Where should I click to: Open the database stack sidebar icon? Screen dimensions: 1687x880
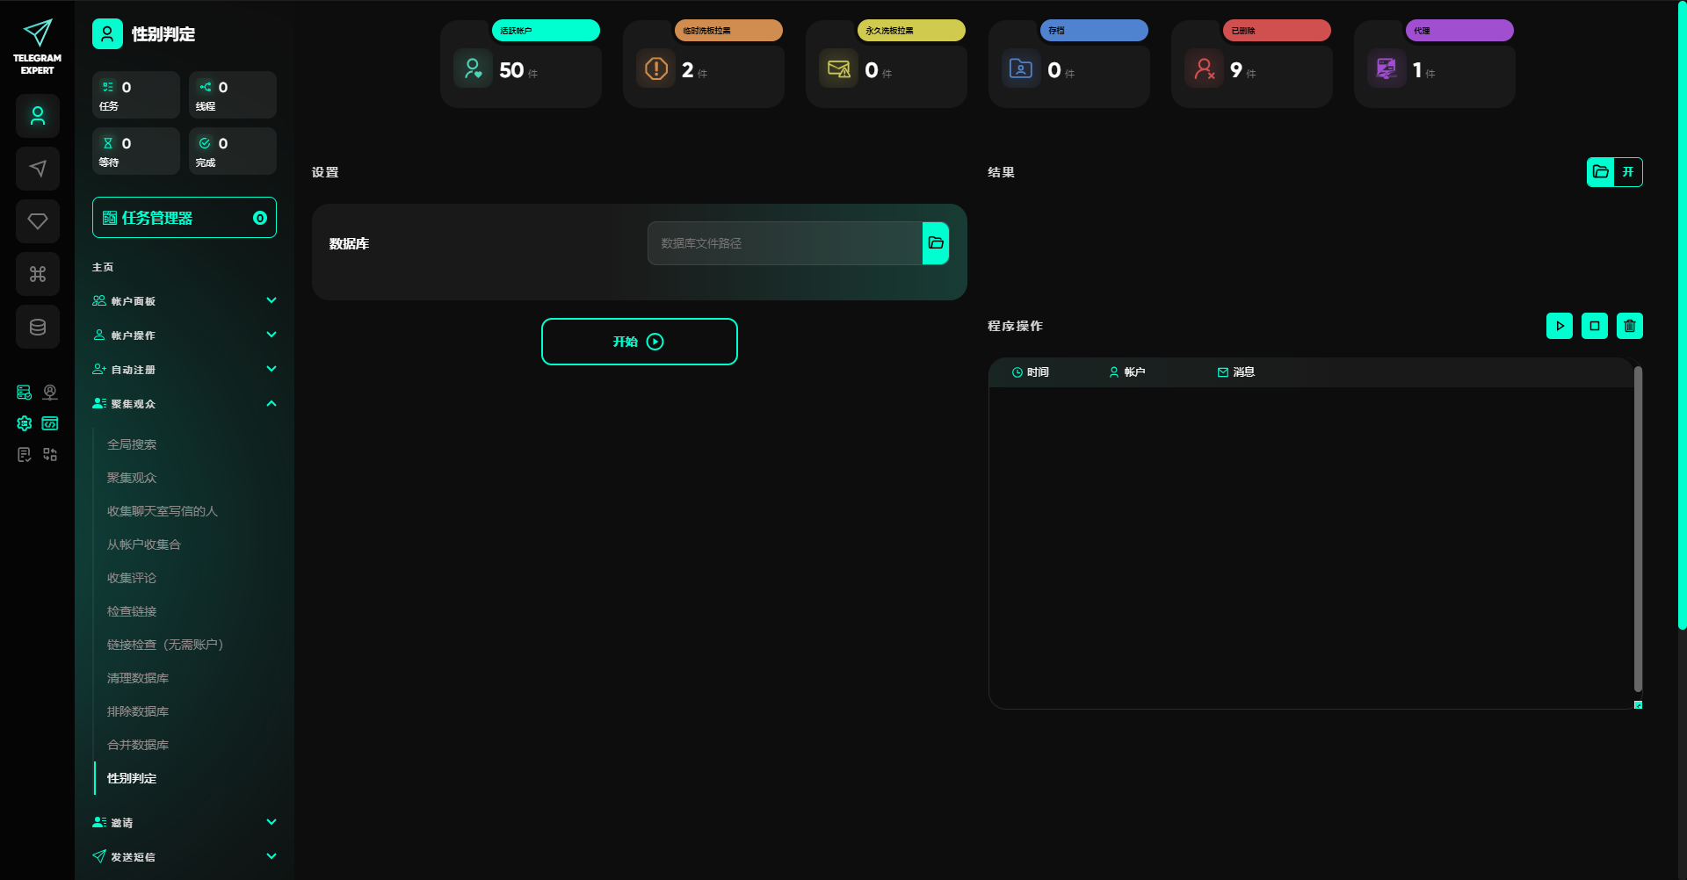[38, 327]
